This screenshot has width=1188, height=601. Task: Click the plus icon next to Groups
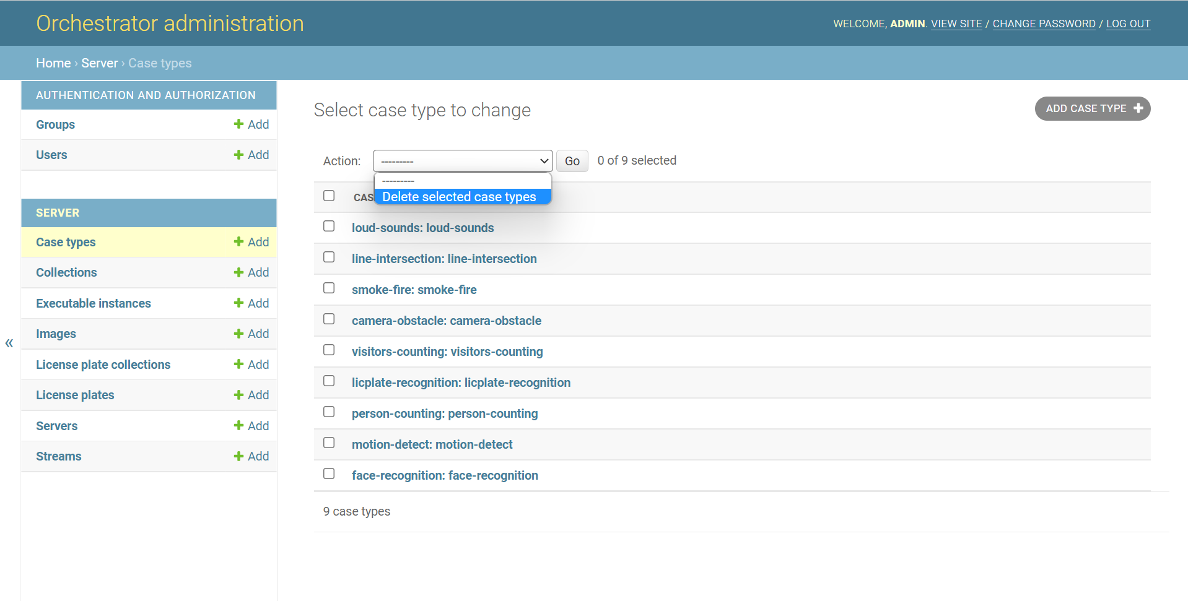[x=238, y=124]
